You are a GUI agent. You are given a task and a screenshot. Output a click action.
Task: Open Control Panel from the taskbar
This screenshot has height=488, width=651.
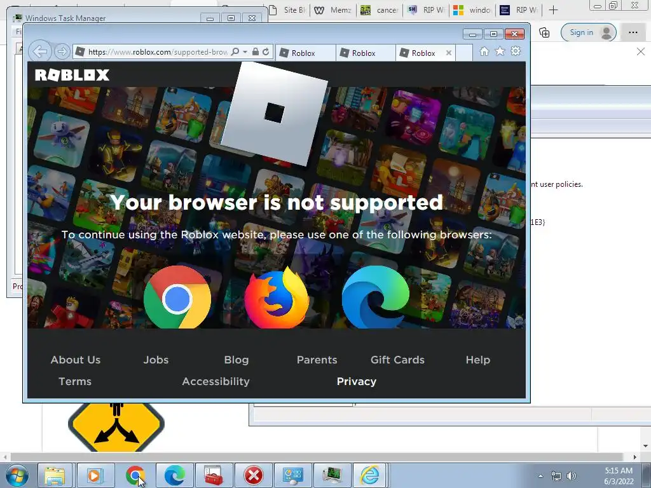pyautogui.click(x=292, y=475)
